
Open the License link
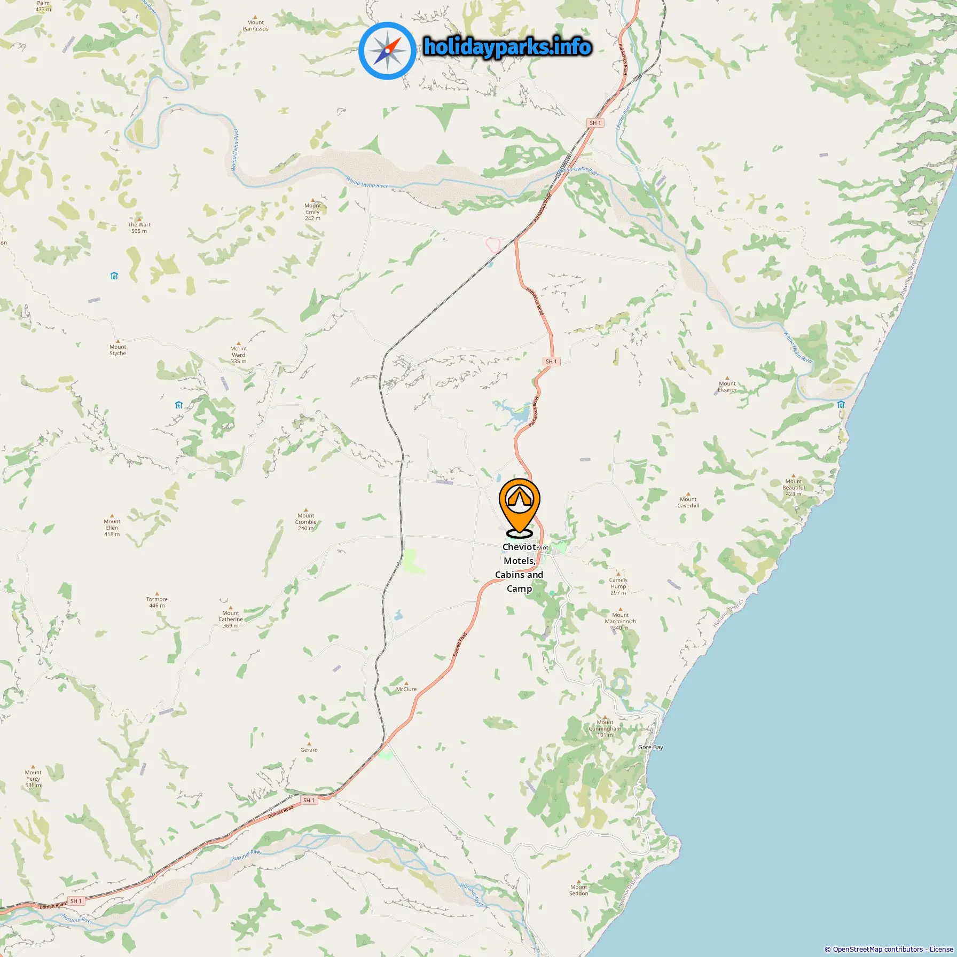pyautogui.click(x=941, y=949)
